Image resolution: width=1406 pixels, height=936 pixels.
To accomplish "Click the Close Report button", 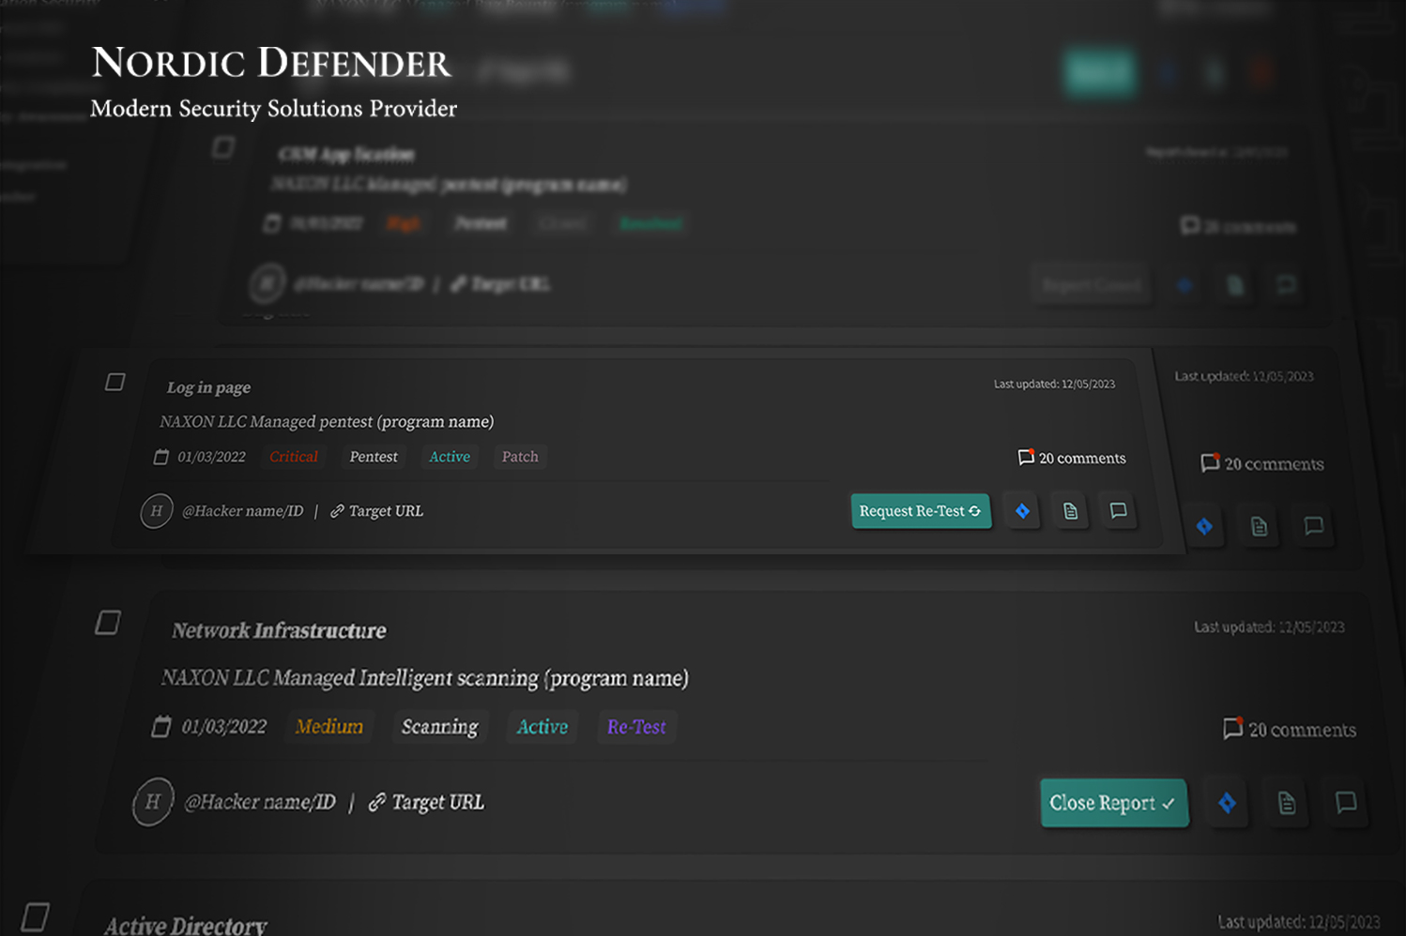I will (x=1113, y=803).
